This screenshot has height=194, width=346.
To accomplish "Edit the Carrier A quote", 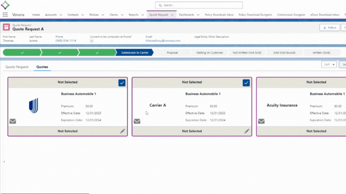I will pyautogui.click(x=247, y=131).
